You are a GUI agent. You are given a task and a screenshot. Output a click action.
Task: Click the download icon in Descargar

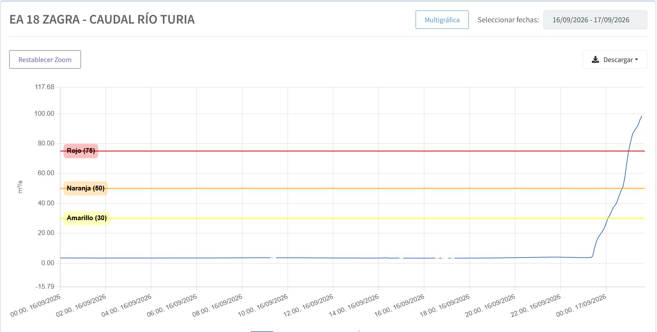595,60
